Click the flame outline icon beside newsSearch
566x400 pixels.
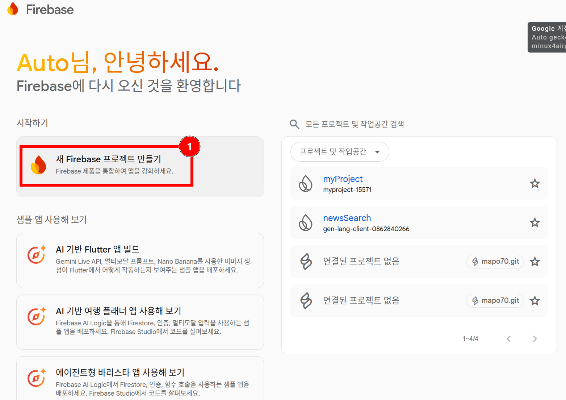pos(306,222)
